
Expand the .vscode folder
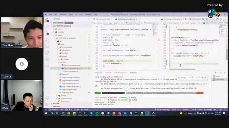61,32
